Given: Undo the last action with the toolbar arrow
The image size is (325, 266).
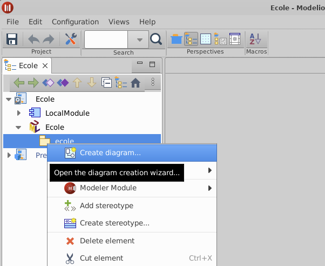Looking at the screenshot, I should [33, 39].
